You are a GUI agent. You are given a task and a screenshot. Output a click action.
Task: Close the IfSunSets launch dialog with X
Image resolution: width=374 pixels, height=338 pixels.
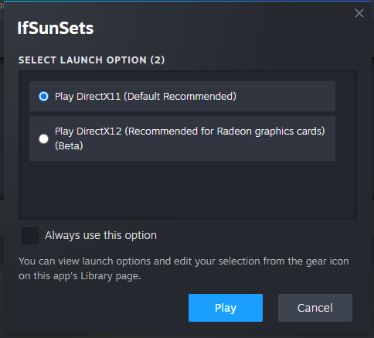[x=359, y=13]
